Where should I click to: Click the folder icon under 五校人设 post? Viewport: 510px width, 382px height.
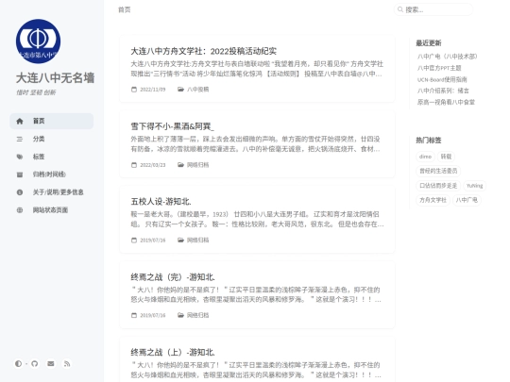(180, 241)
